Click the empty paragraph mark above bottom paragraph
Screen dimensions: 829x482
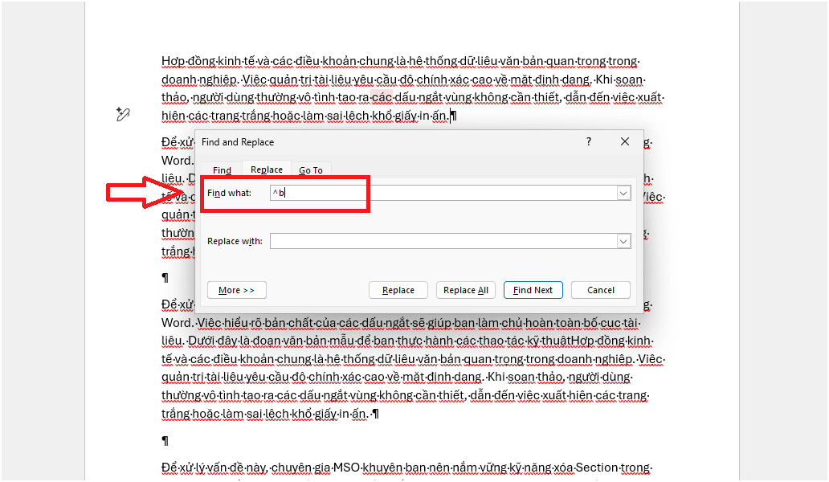click(x=165, y=441)
